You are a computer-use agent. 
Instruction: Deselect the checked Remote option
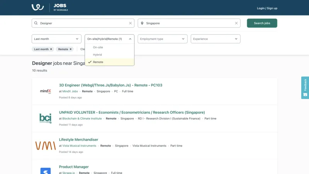click(x=110, y=62)
